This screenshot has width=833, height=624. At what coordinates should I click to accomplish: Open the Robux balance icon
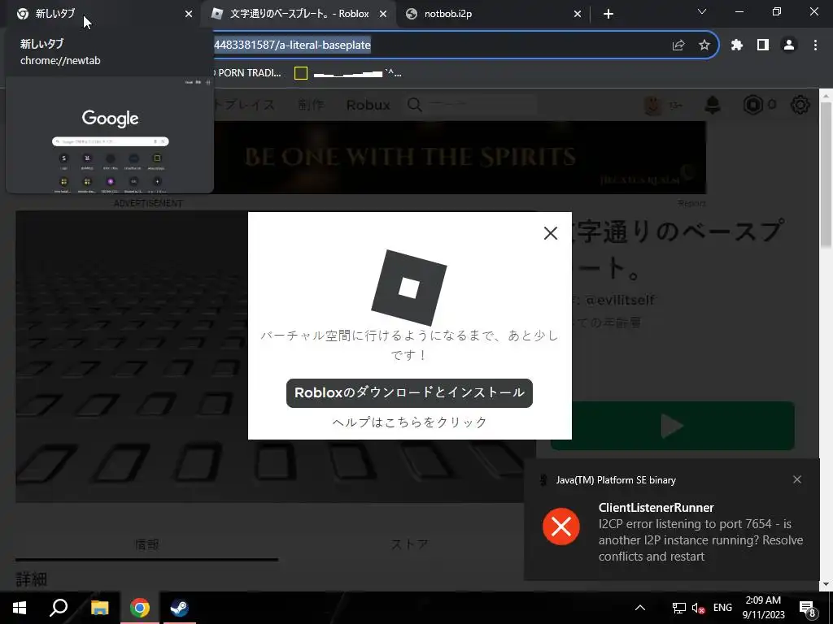[x=752, y=105]
